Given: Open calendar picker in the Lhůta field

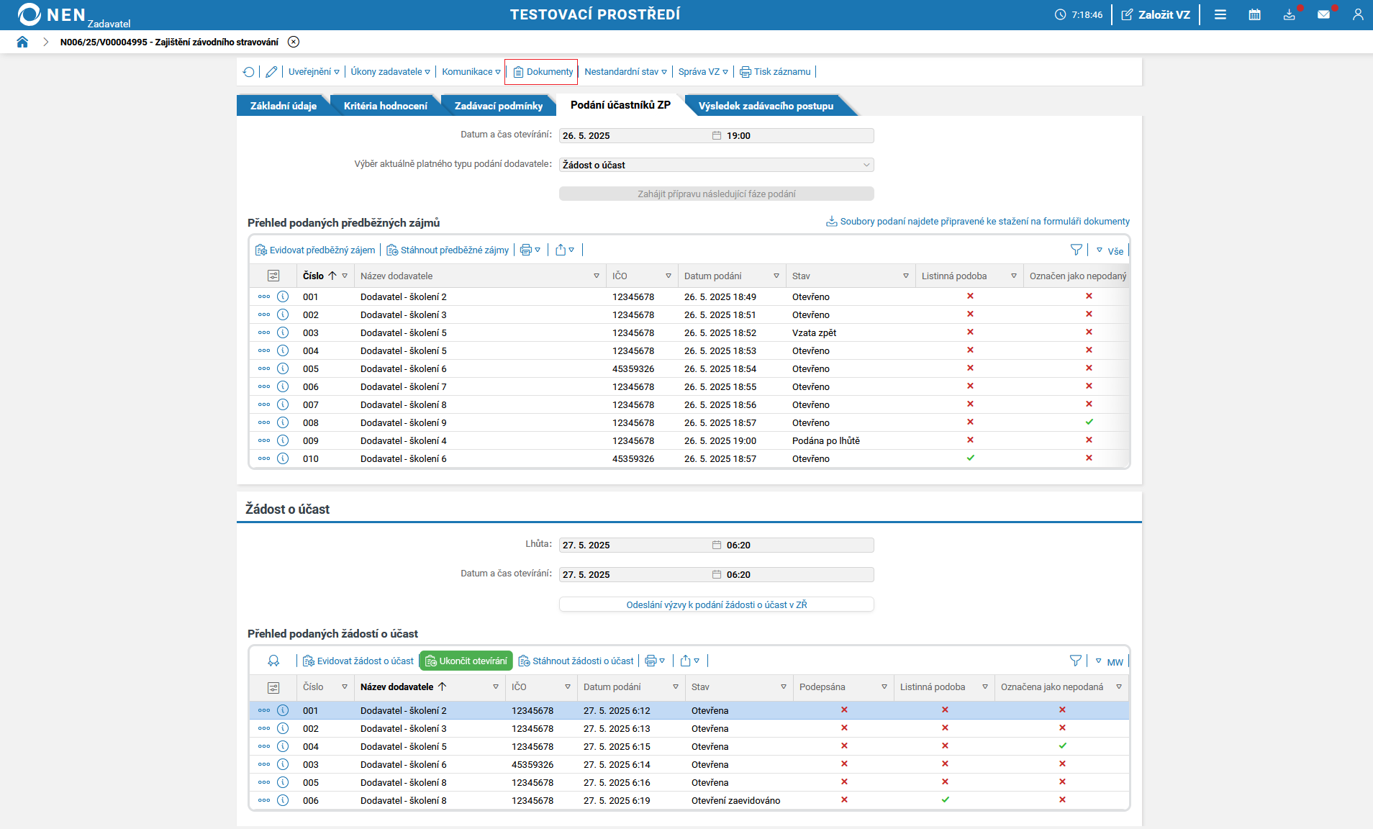Looking at the screenshot, I should click(717, 545).
